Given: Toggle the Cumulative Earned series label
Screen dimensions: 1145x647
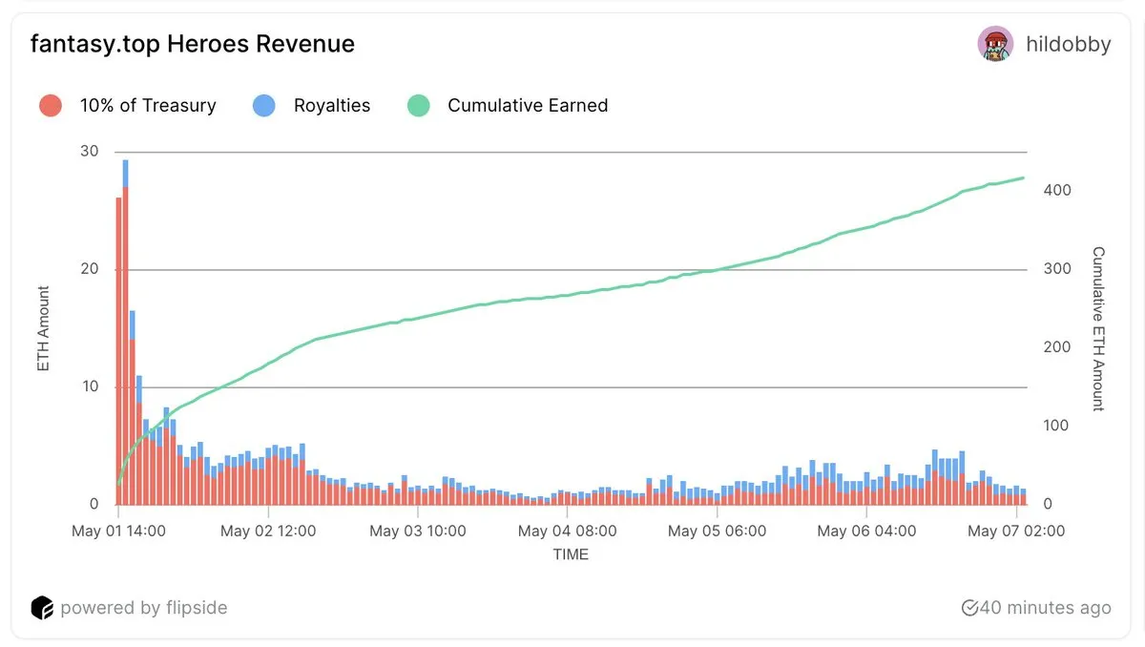Looking at the screenshot, I should point(527,106).
